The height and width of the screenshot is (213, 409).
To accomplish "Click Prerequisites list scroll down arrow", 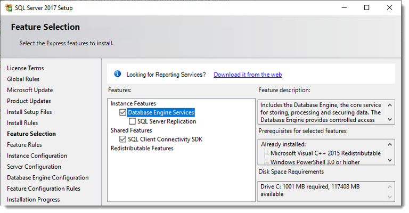I will click(390, 160).
